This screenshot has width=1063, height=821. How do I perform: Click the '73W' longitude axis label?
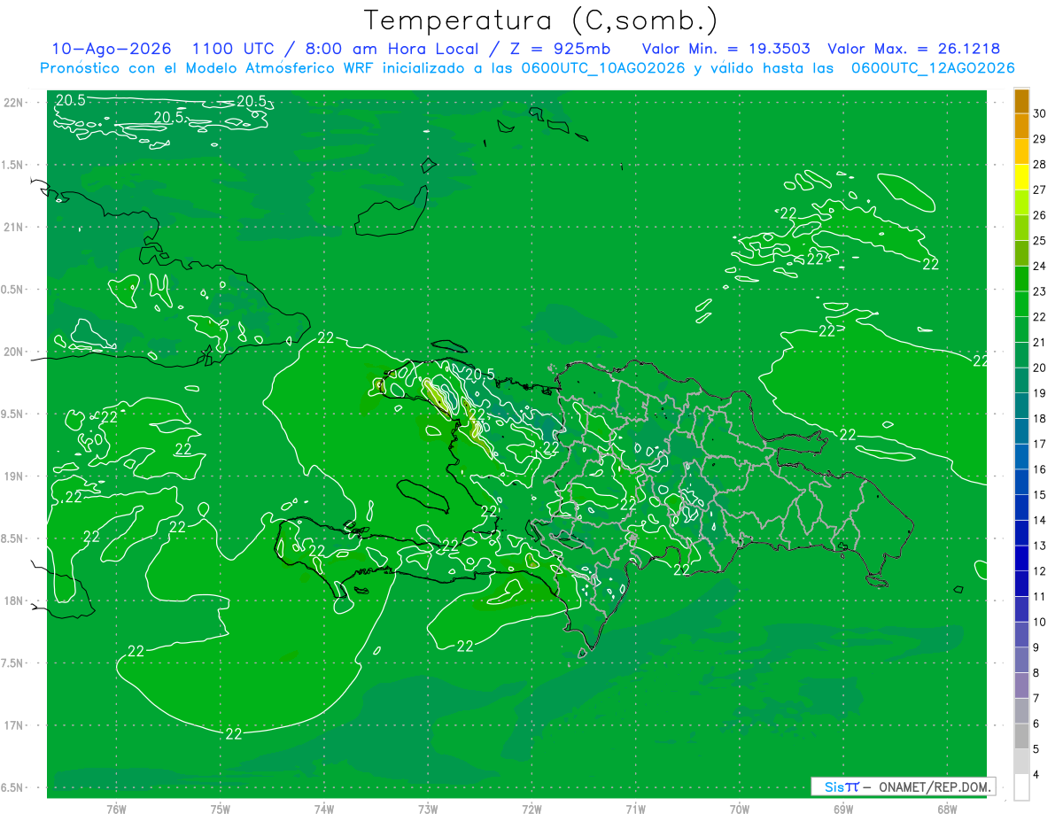[428, 809]
